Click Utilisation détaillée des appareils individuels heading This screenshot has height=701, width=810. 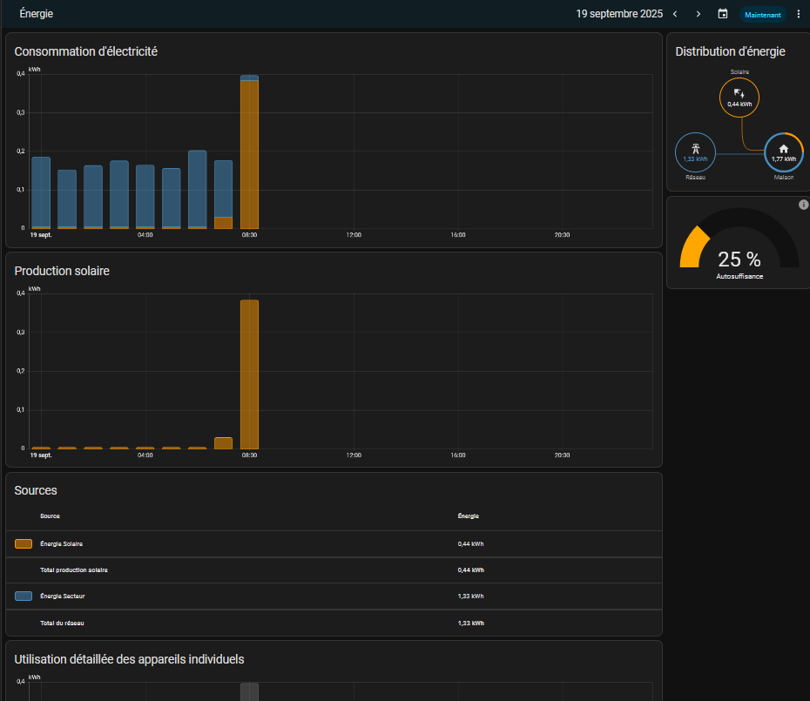click(129, 659)
